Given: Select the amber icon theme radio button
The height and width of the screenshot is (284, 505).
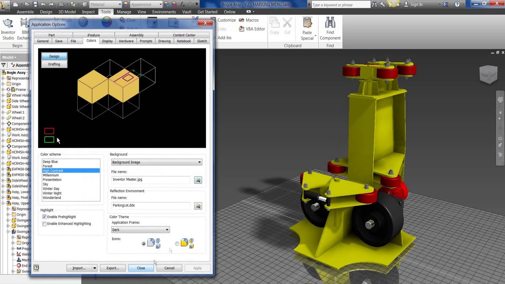Looking at the screenshot, I should click(x=177, y=244).
